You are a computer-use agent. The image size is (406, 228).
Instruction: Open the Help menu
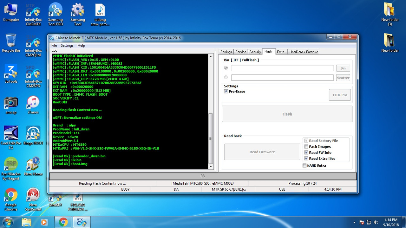click(81, 45)
